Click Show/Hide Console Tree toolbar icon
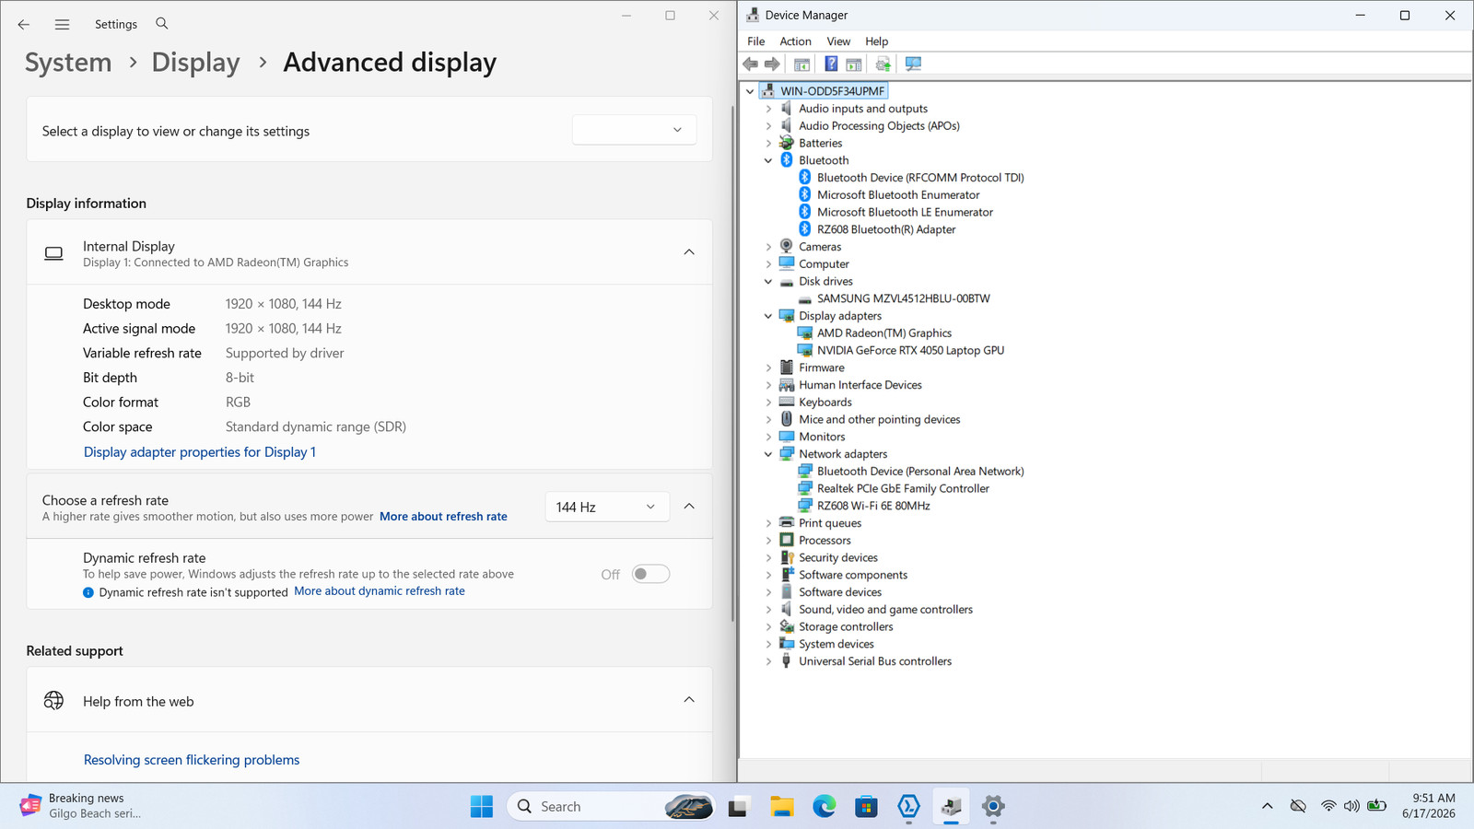The width and height of the screenshot is (1474, 829). (x=802, y=64)
